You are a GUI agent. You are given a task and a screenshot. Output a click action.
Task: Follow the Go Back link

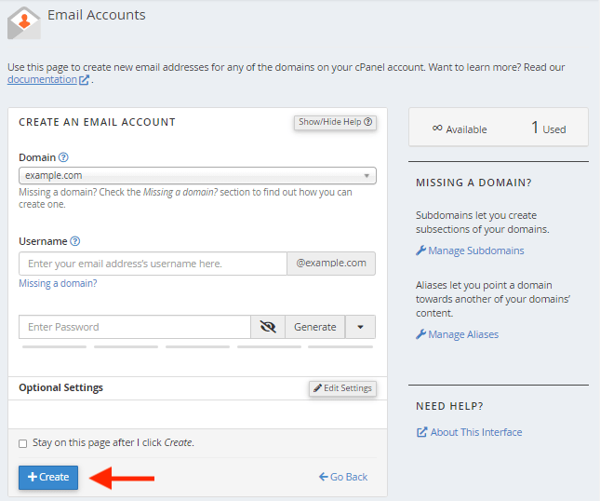pos(343,477)
